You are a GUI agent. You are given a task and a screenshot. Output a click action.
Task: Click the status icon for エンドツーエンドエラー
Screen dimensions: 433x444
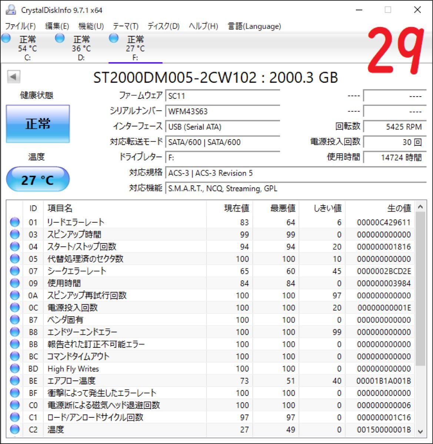point(15,332)
